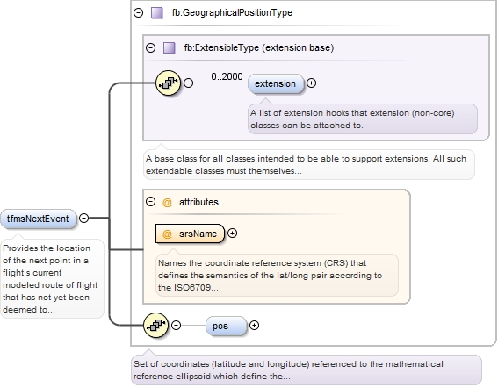Screen dimensions: 498x388
Task: Expand the srsName attribute details
Action: tap(233, 234)
